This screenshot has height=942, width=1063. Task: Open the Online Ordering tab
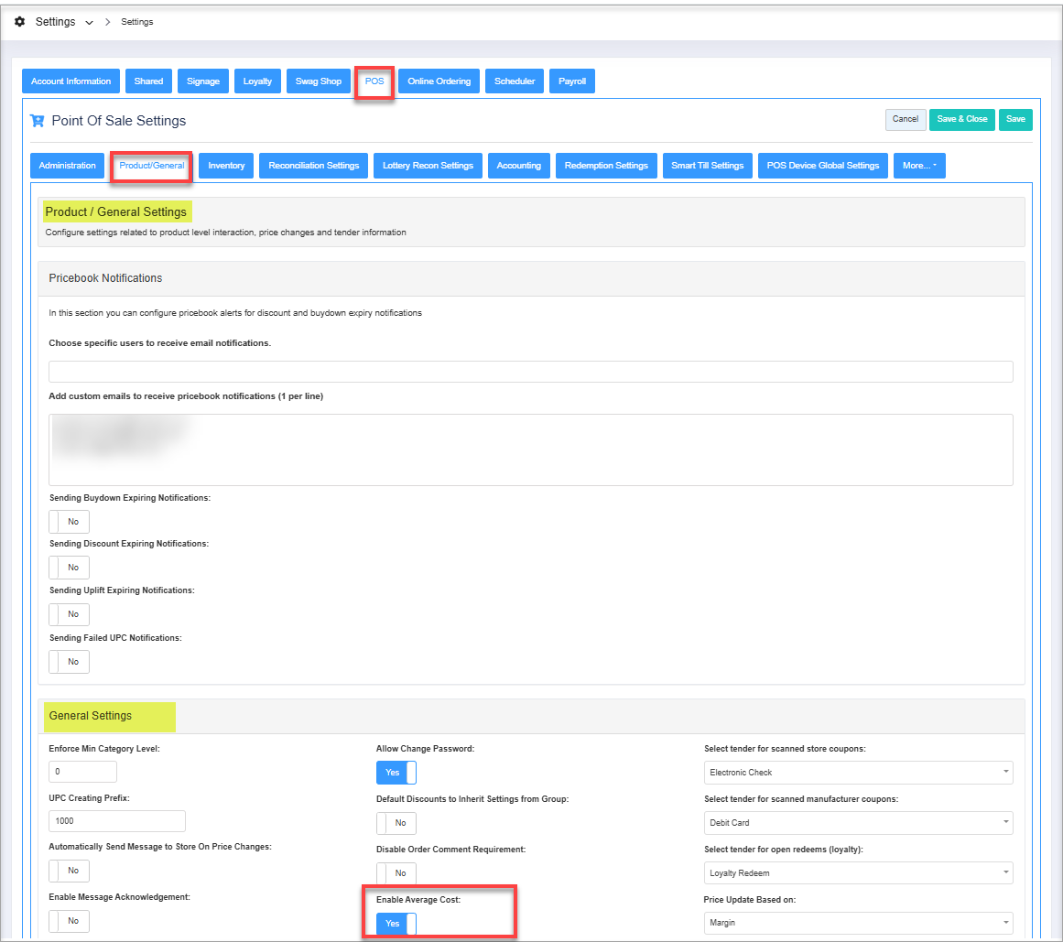pos(439,81)
